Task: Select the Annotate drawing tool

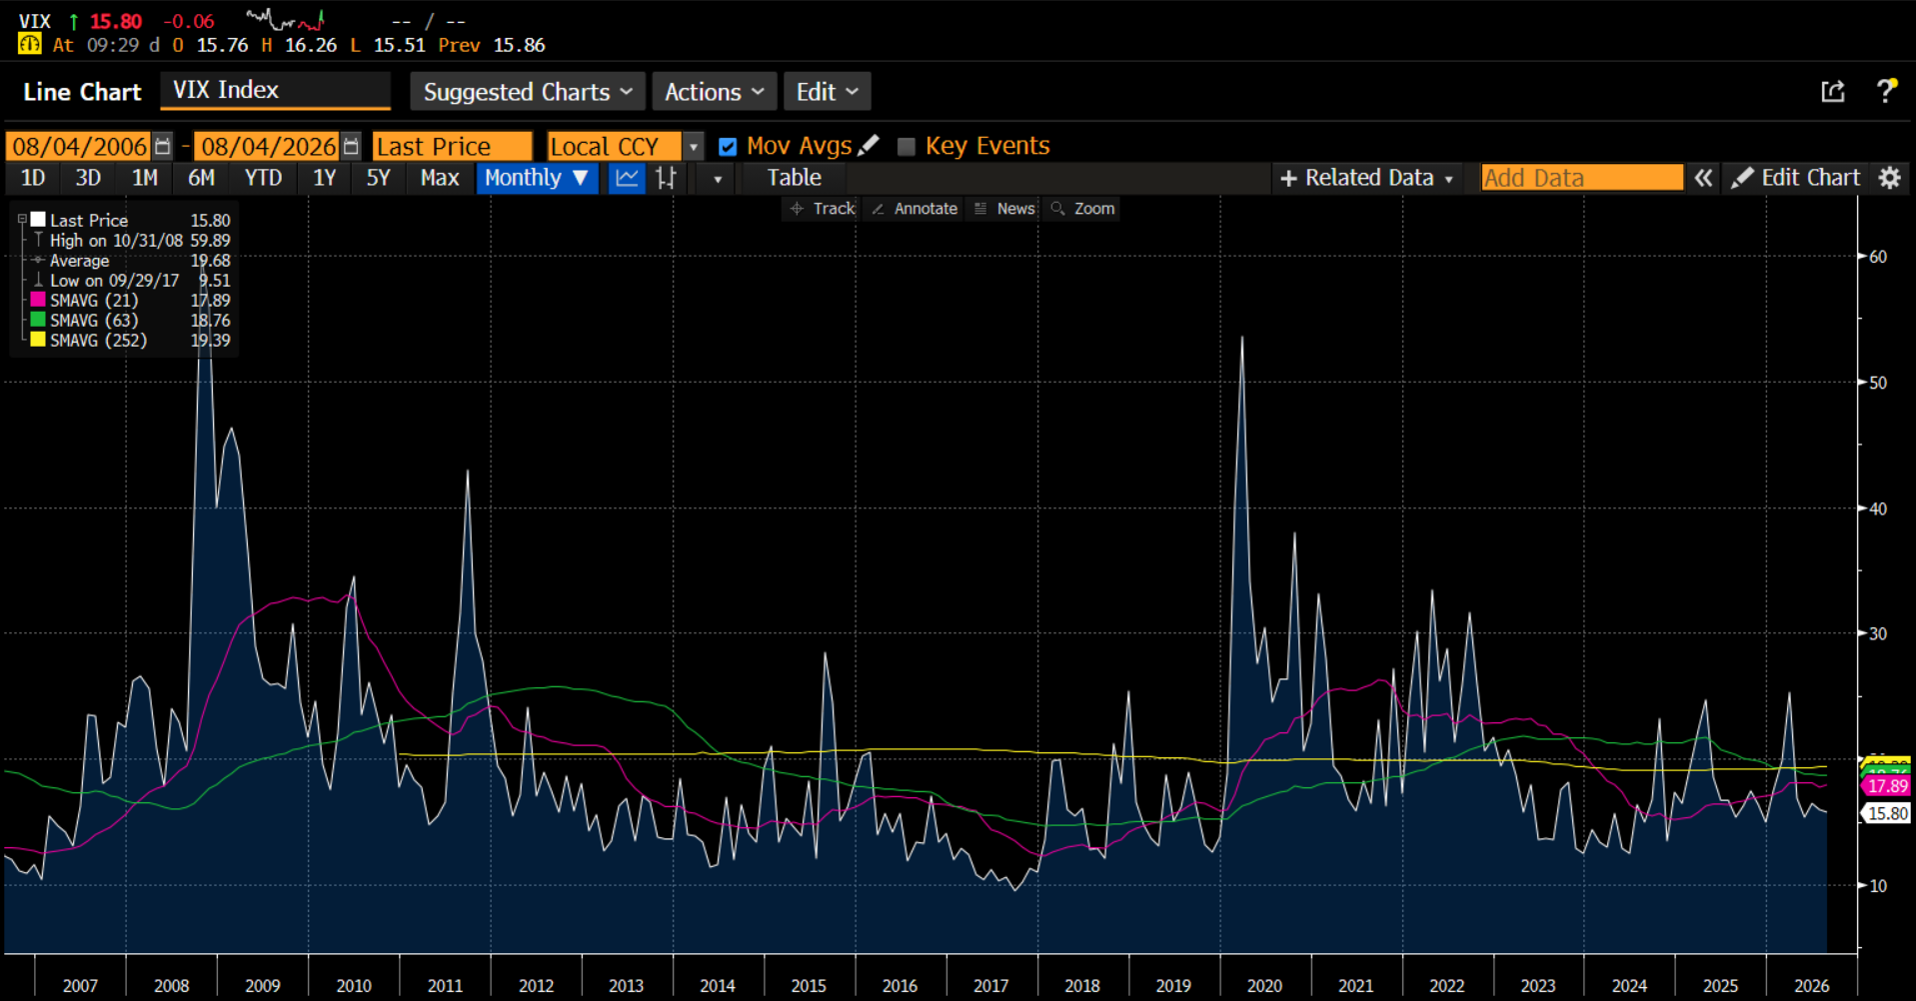Action: click(915, 209)
